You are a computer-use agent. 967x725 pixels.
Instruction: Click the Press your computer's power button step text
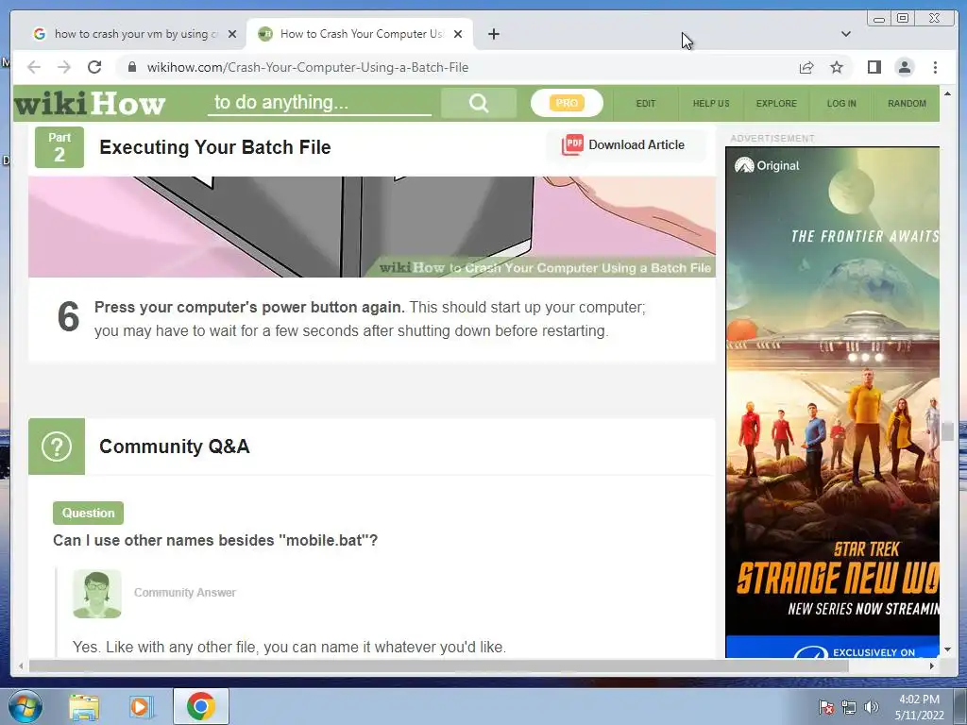tap(370, 319)
